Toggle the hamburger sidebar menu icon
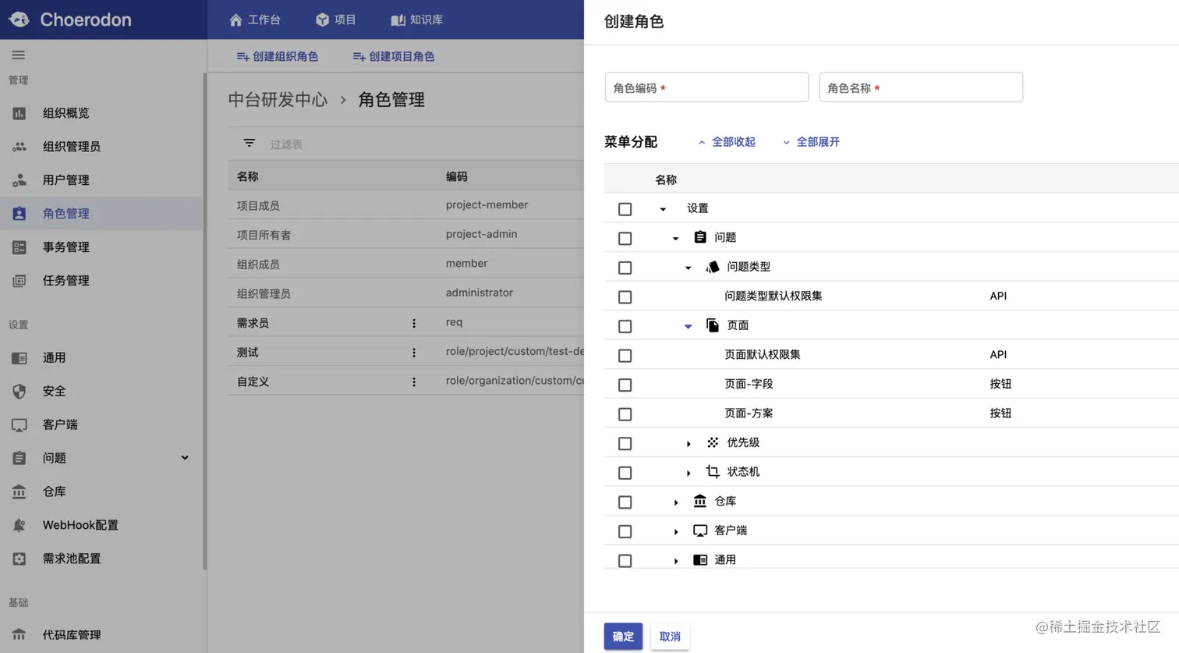 coord(18,55)
